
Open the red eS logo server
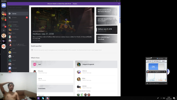[4, 46]
